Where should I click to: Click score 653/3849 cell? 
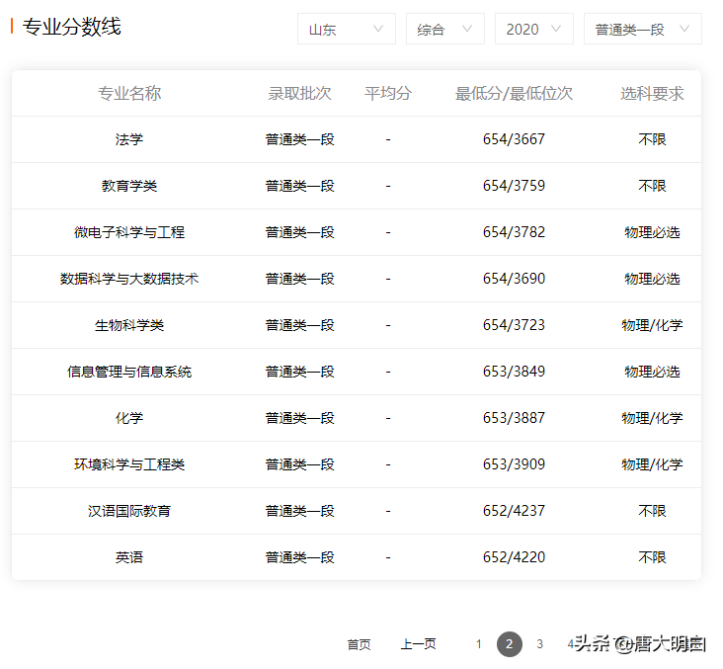514,372
